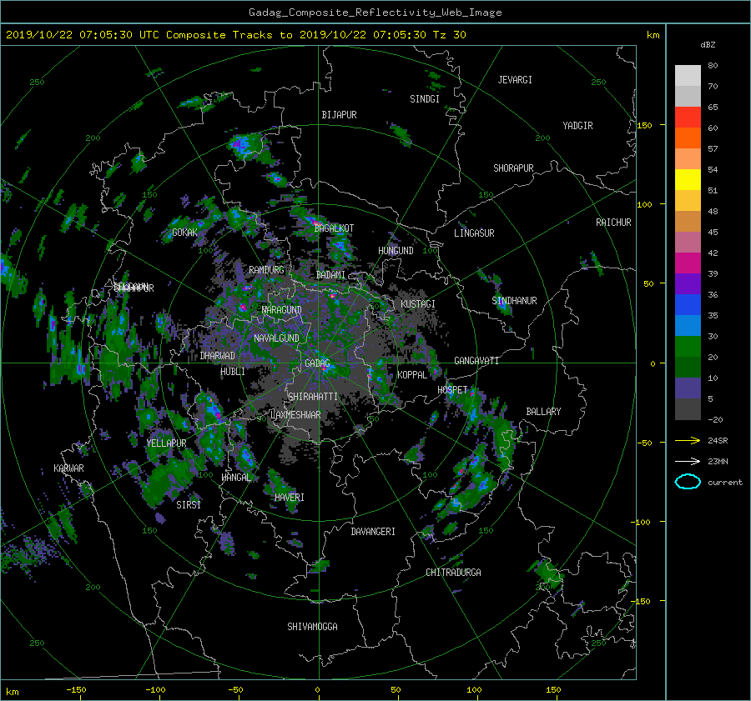Click the cyan current-track ellipse legend icon
This screenshot has height=701, width=751.
tap(688, 482)
